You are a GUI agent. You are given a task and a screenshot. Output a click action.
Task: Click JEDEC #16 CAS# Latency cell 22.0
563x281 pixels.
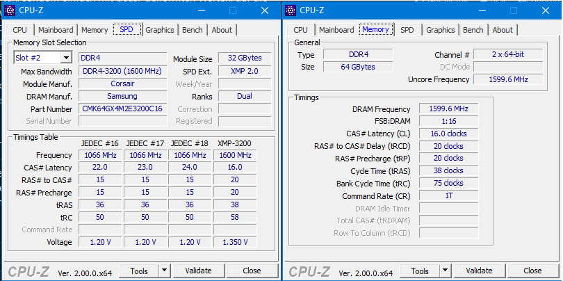coord(100,168)
